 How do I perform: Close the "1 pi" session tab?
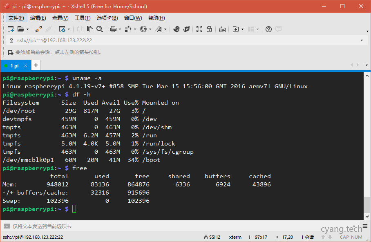click(25, 65)
